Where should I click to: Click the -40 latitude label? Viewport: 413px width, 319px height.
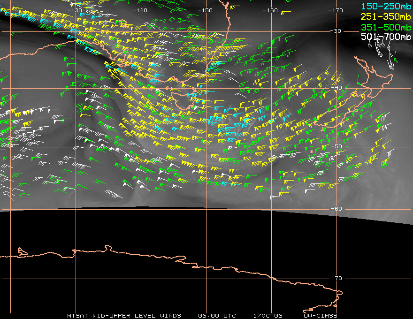pos(336,88)
